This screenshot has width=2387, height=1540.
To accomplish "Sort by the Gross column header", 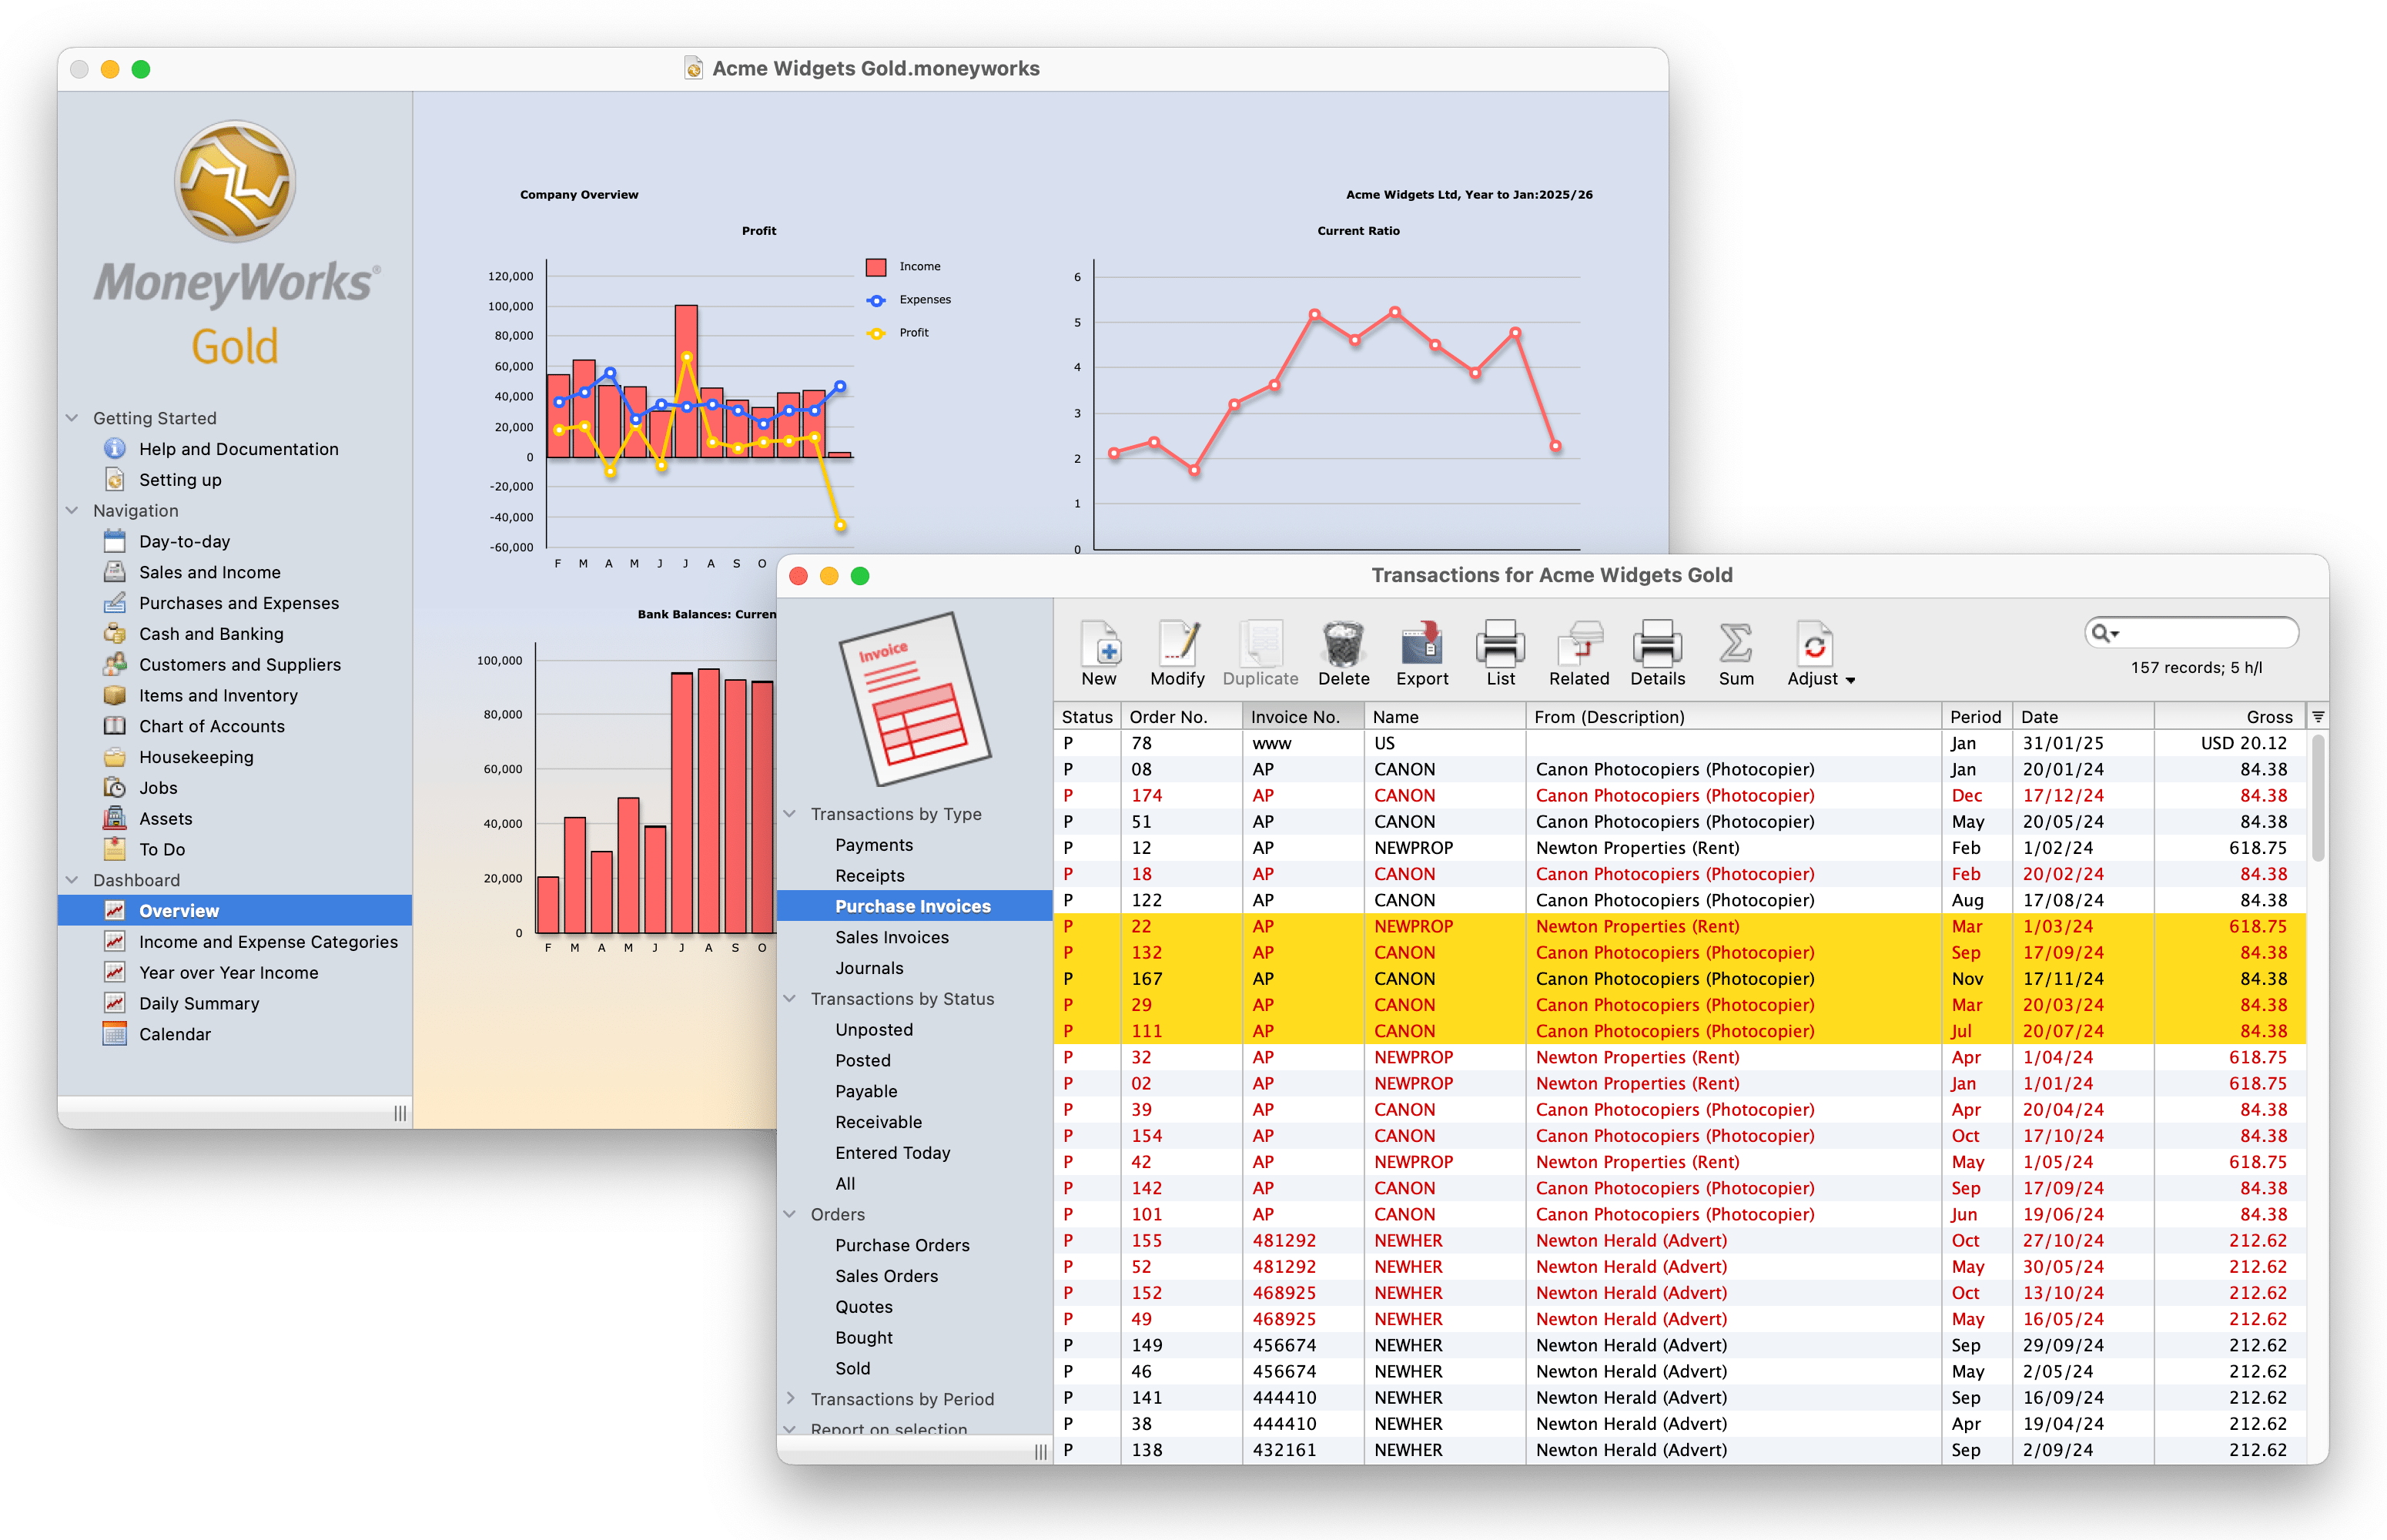I will click(x=2230, y=717).
